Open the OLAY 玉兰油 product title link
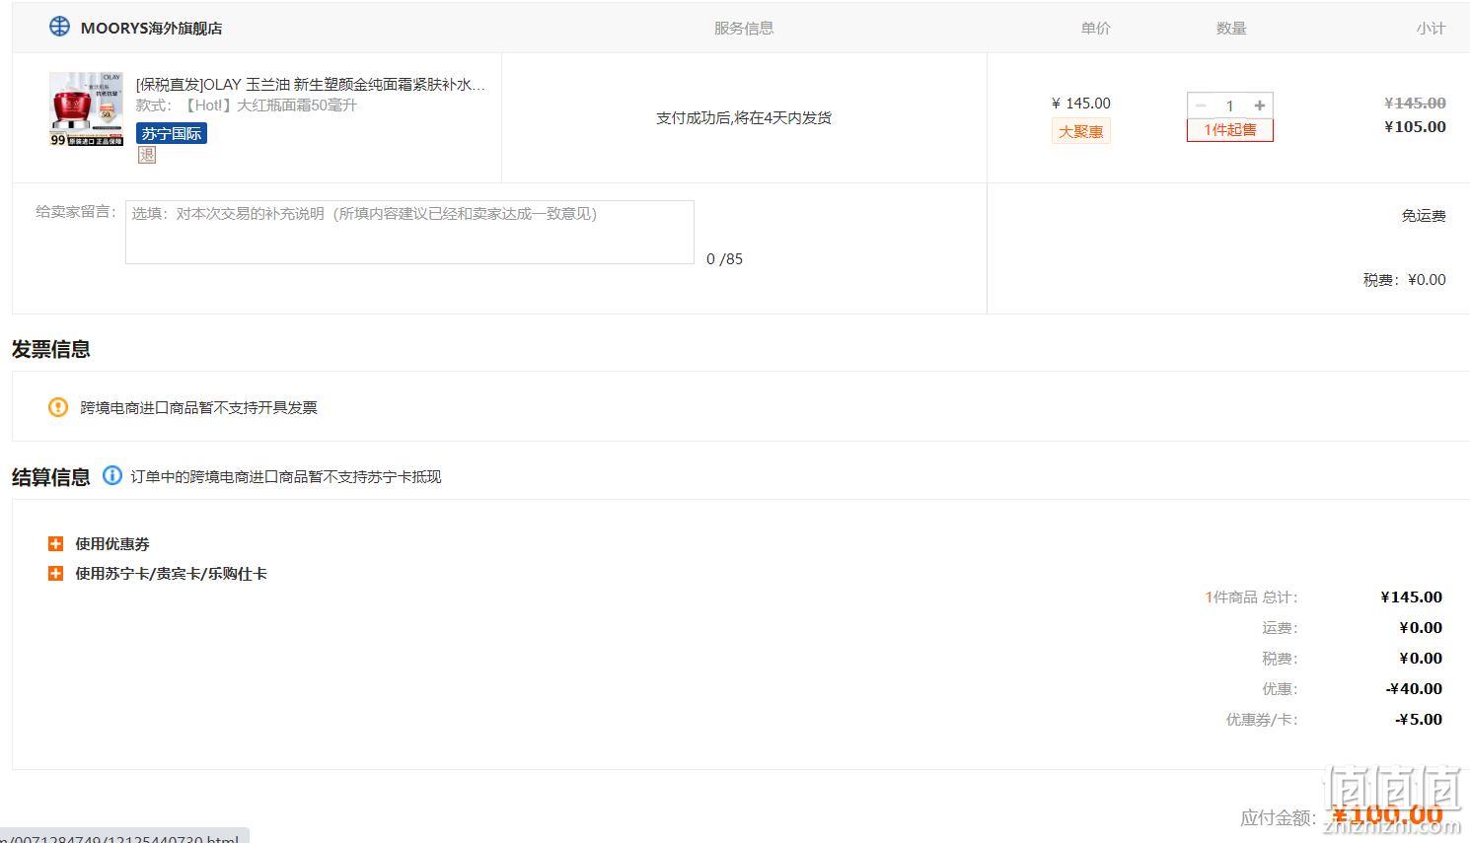 [x=311, y=85]
